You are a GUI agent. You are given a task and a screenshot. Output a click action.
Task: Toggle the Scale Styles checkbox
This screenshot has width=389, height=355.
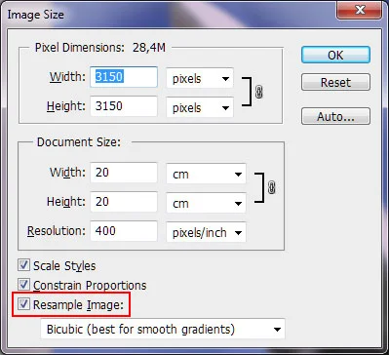[23, 265]
